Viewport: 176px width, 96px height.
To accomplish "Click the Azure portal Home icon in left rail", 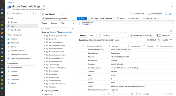I will coord(2,9).
